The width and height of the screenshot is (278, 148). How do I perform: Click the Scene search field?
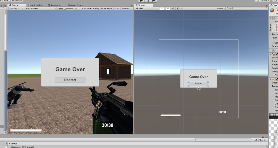[x=247, y=8]
